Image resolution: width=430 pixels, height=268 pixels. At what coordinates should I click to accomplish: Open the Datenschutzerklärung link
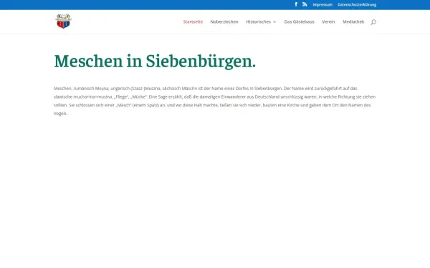pos(357,5)
